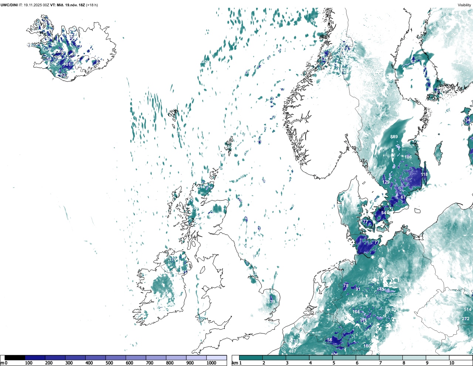Image resolution: width=473 pixels, height=366 pixels.
Task: Click the '164' visibility value on map
Action: pos(356,312)
